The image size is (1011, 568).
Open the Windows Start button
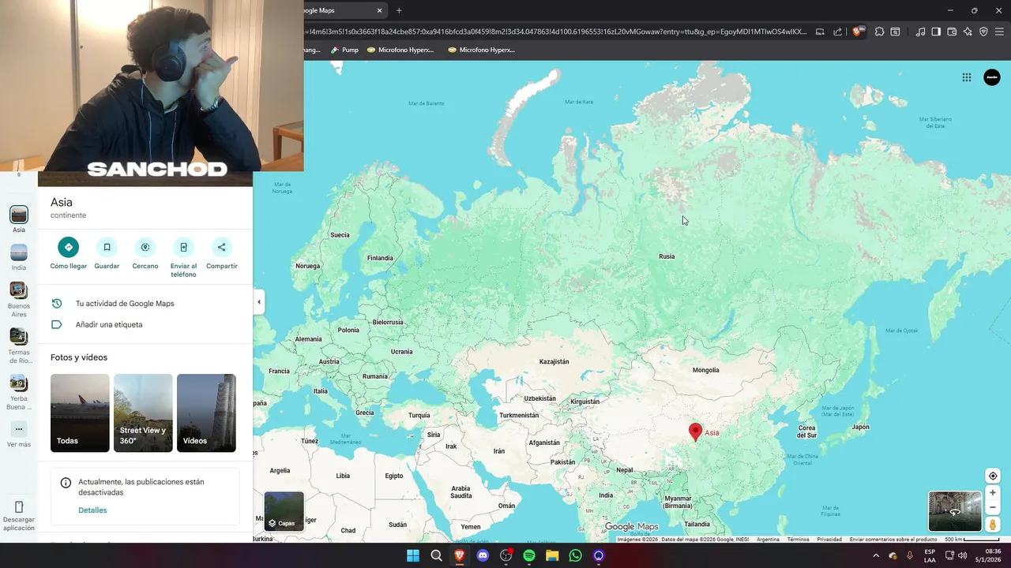pyautogui.click(x=413, y=555)
